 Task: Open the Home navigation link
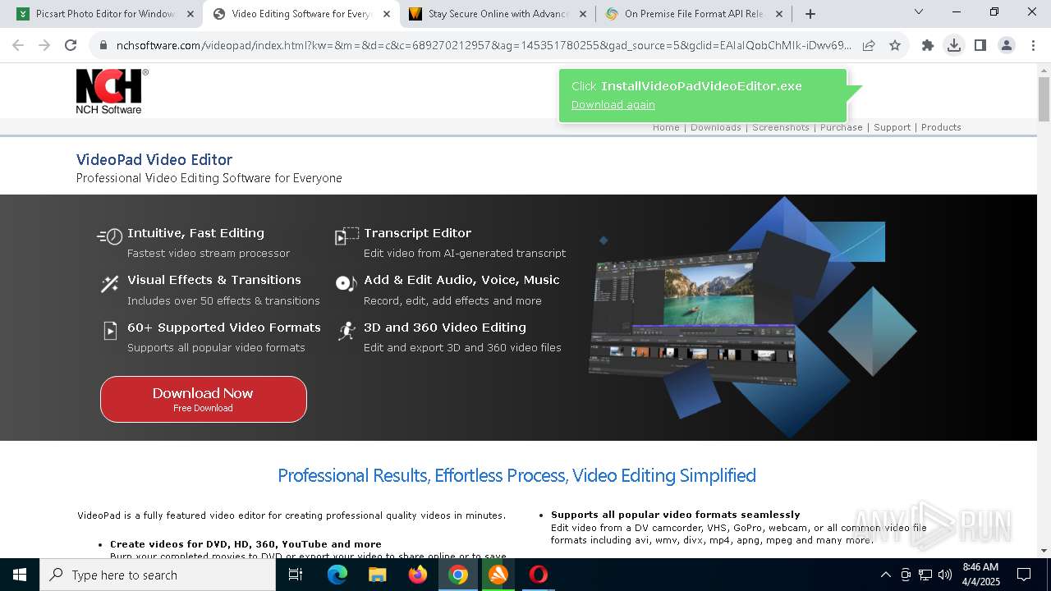pyautogui.click(x=666, y=127)
